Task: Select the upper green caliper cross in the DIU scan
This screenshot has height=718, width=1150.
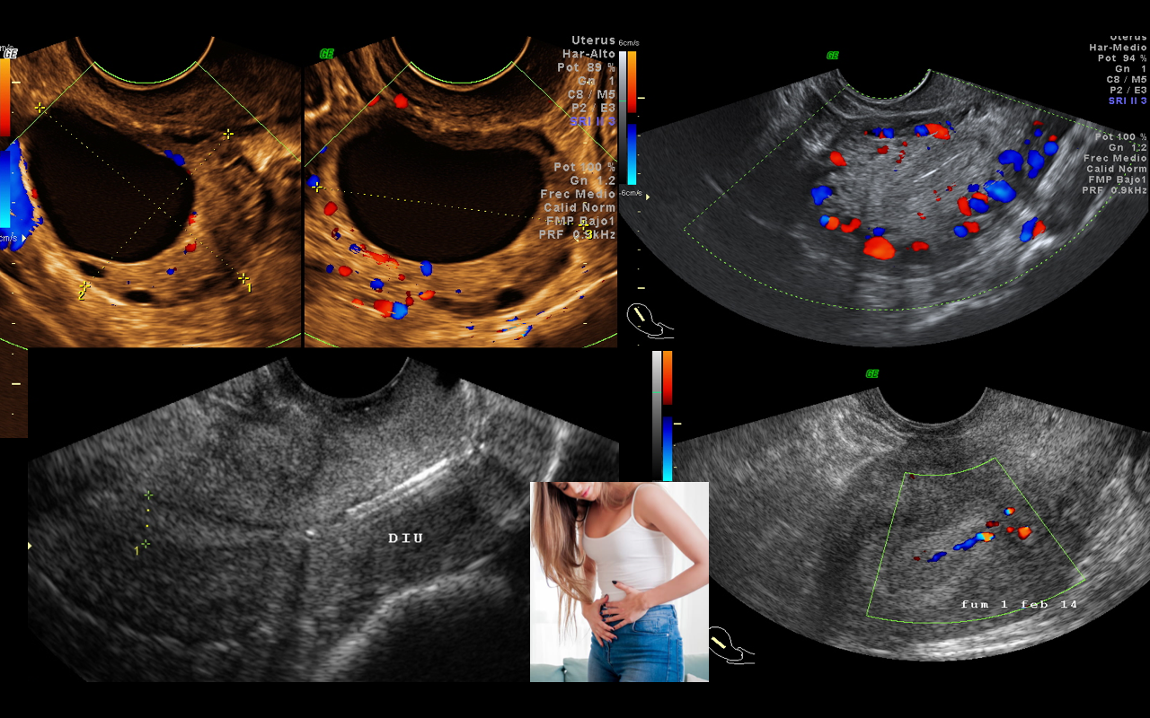Action: 148,495
